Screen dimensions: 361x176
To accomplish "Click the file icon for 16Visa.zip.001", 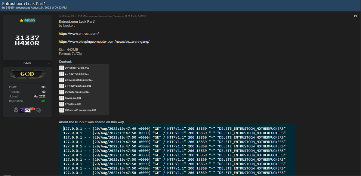I will click(x=62, y=98).
